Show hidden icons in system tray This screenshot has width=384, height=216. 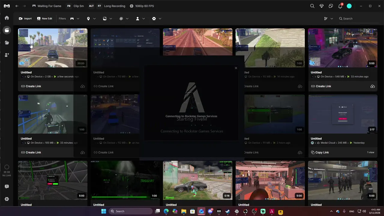pos(331,211)
